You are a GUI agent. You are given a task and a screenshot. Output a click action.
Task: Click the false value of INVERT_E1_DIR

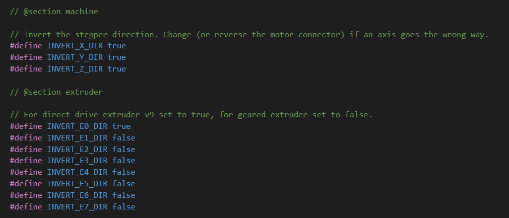pos(123,138)
